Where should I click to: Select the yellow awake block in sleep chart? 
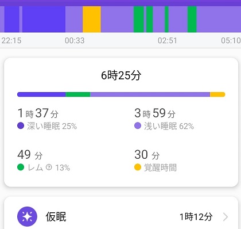(92, 20)
